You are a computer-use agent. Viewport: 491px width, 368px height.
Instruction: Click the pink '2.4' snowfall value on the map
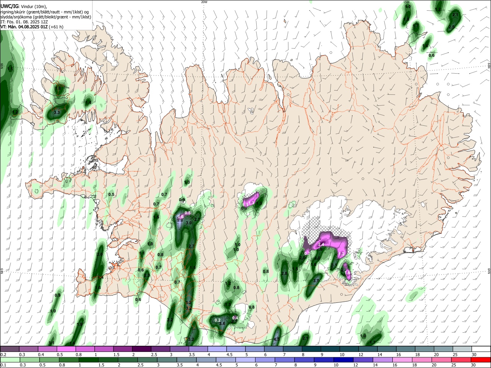(x=321, y=245)
